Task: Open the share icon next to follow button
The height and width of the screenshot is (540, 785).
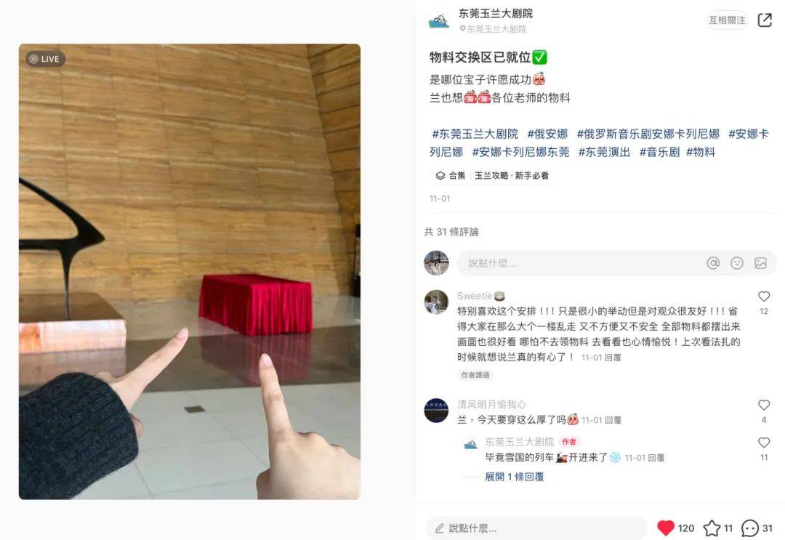Action: (765, 20)
